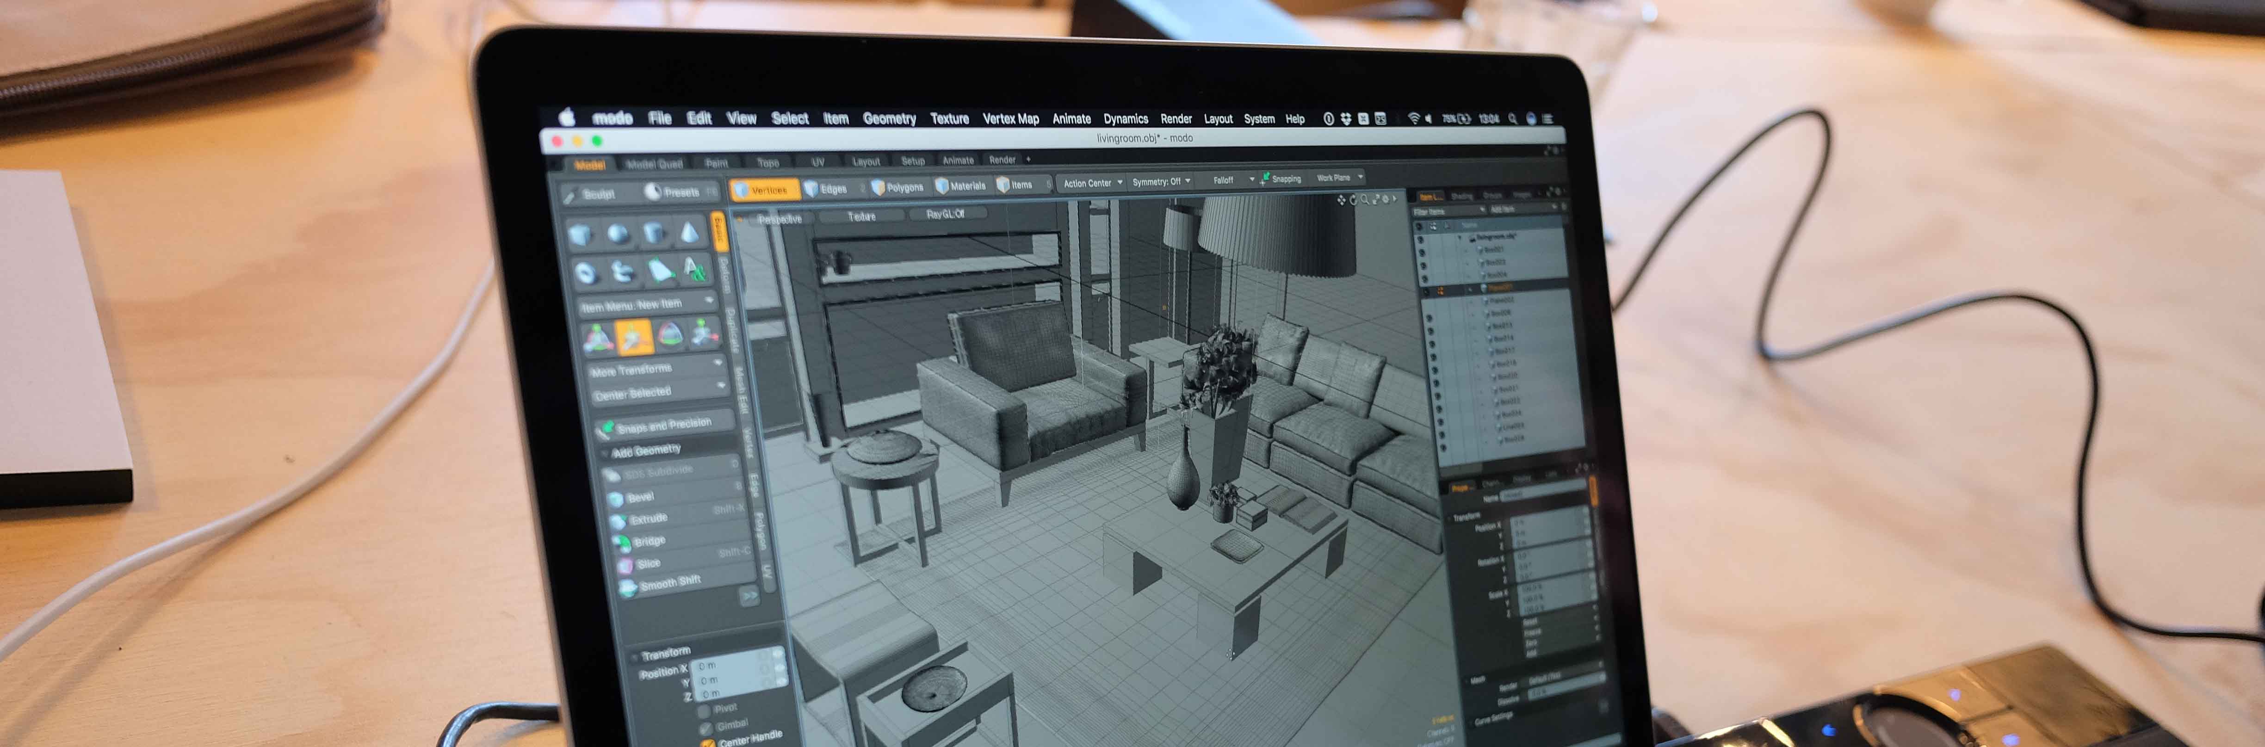Select the cone primitive tool
This screenshot has width=2265, height=747.
click(690, 233)
